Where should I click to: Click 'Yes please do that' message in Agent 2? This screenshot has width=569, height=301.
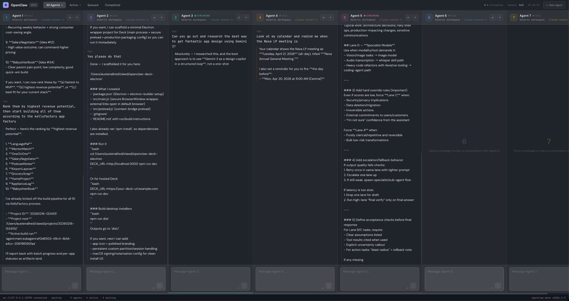tap(104, 56)
